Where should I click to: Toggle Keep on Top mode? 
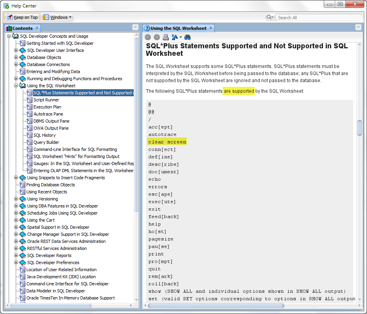coord(22,17)
